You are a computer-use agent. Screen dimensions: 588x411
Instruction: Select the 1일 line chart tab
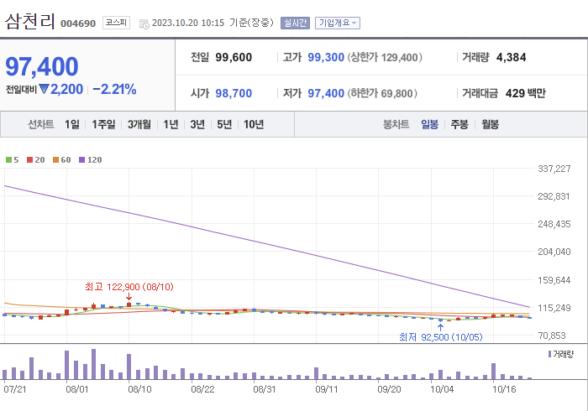point(72,124)
